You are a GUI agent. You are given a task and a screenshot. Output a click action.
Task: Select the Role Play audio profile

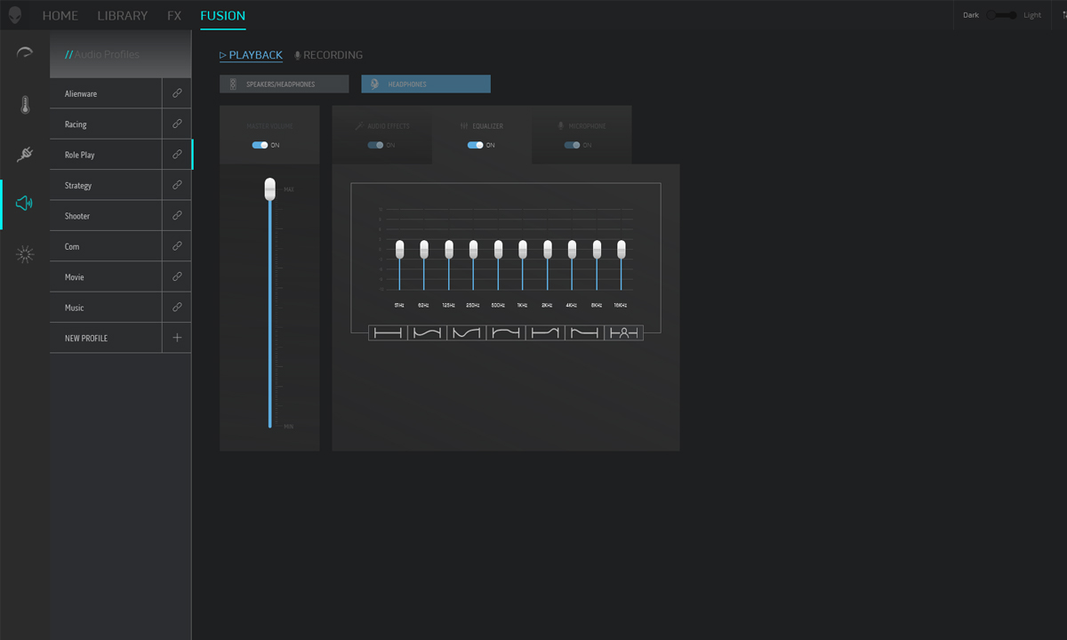pyautogui.click(x=106, y=155)
